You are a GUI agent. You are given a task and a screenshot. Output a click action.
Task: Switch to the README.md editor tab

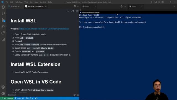click(x=14, y=6)
